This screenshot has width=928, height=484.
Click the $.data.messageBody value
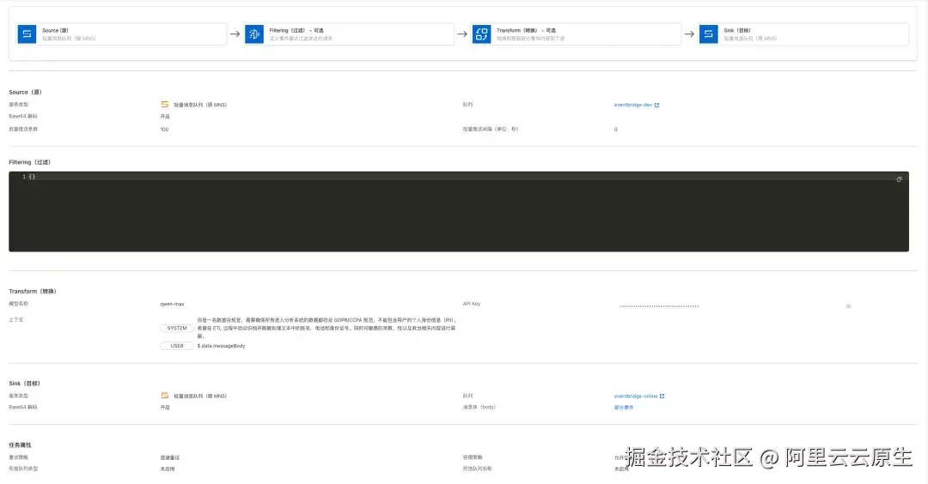(221, 346)
